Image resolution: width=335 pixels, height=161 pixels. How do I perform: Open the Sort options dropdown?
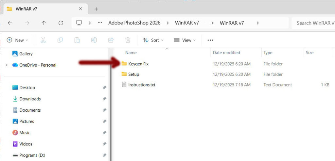click(153, 40)
